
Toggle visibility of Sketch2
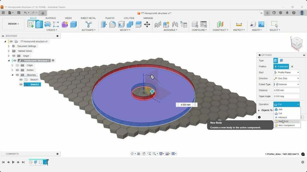coord(21,85)
